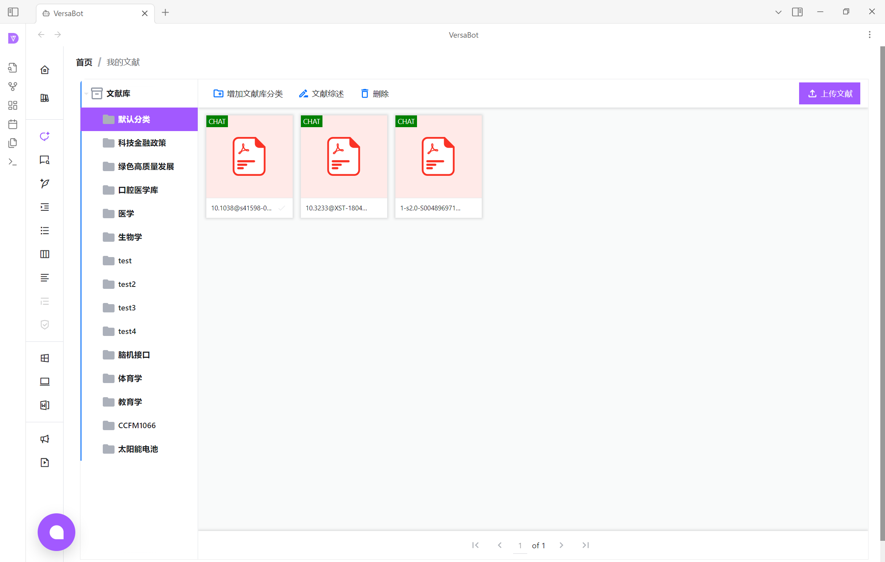Viewport: 885px width, 562px height.
Task: Open the 10.3233@XST-1804 PDF thumbnail
Action: (344, 157)
